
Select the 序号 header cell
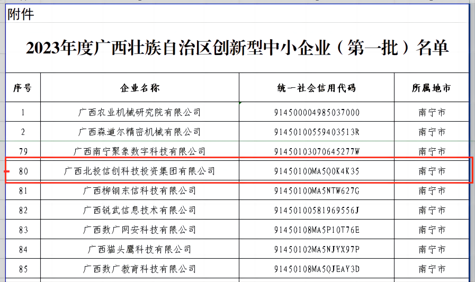pyautogui.click(x=23, y=87)
